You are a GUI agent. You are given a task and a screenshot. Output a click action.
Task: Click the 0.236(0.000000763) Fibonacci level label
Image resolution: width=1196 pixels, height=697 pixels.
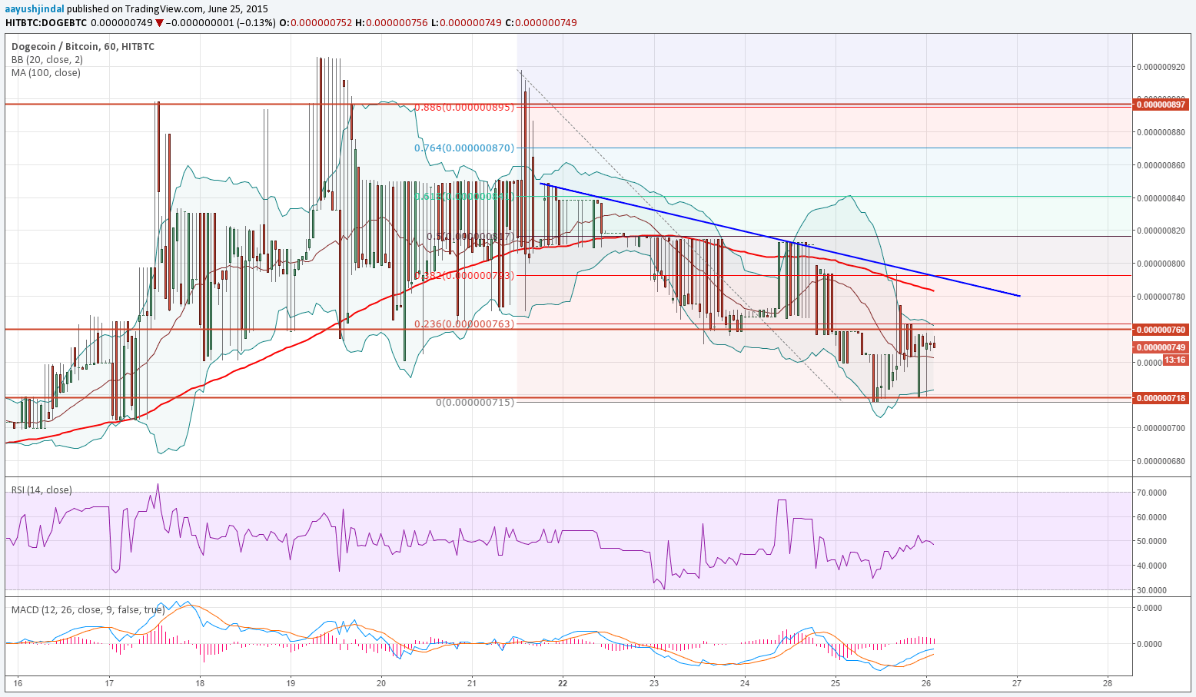[463, 324]
